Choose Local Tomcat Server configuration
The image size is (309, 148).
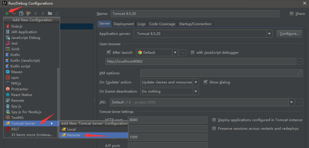(x=94, y=130)
